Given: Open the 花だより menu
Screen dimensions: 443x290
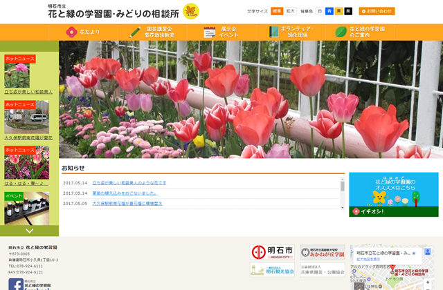Looking at the screenshot, I should coord(83,32).
